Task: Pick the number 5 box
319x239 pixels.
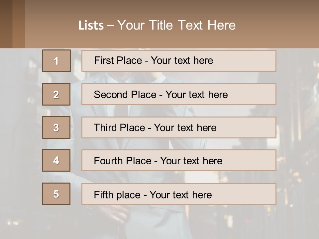Action: pos(56,194)
